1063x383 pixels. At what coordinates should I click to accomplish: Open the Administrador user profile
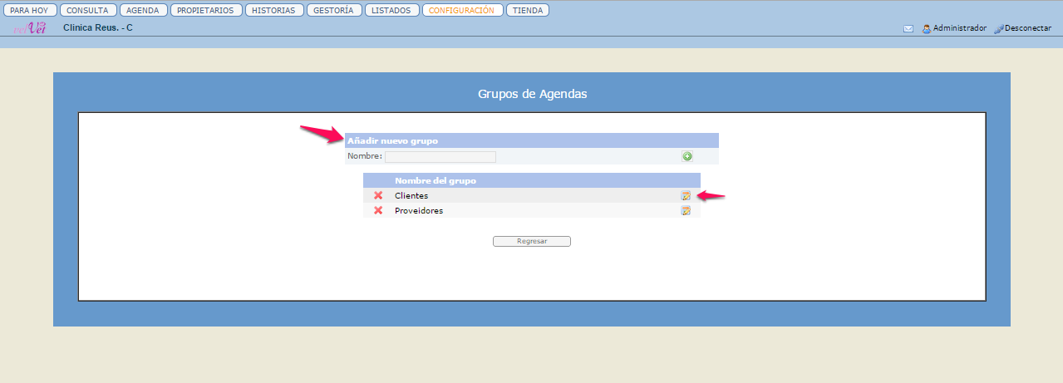(x=954, y=28)
